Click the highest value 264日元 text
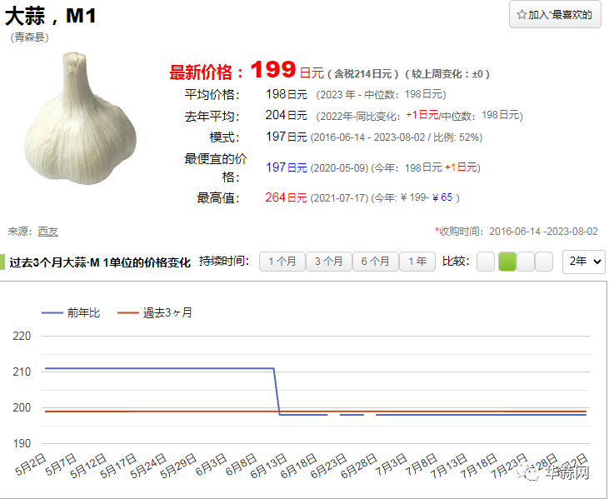 (286, 197)
